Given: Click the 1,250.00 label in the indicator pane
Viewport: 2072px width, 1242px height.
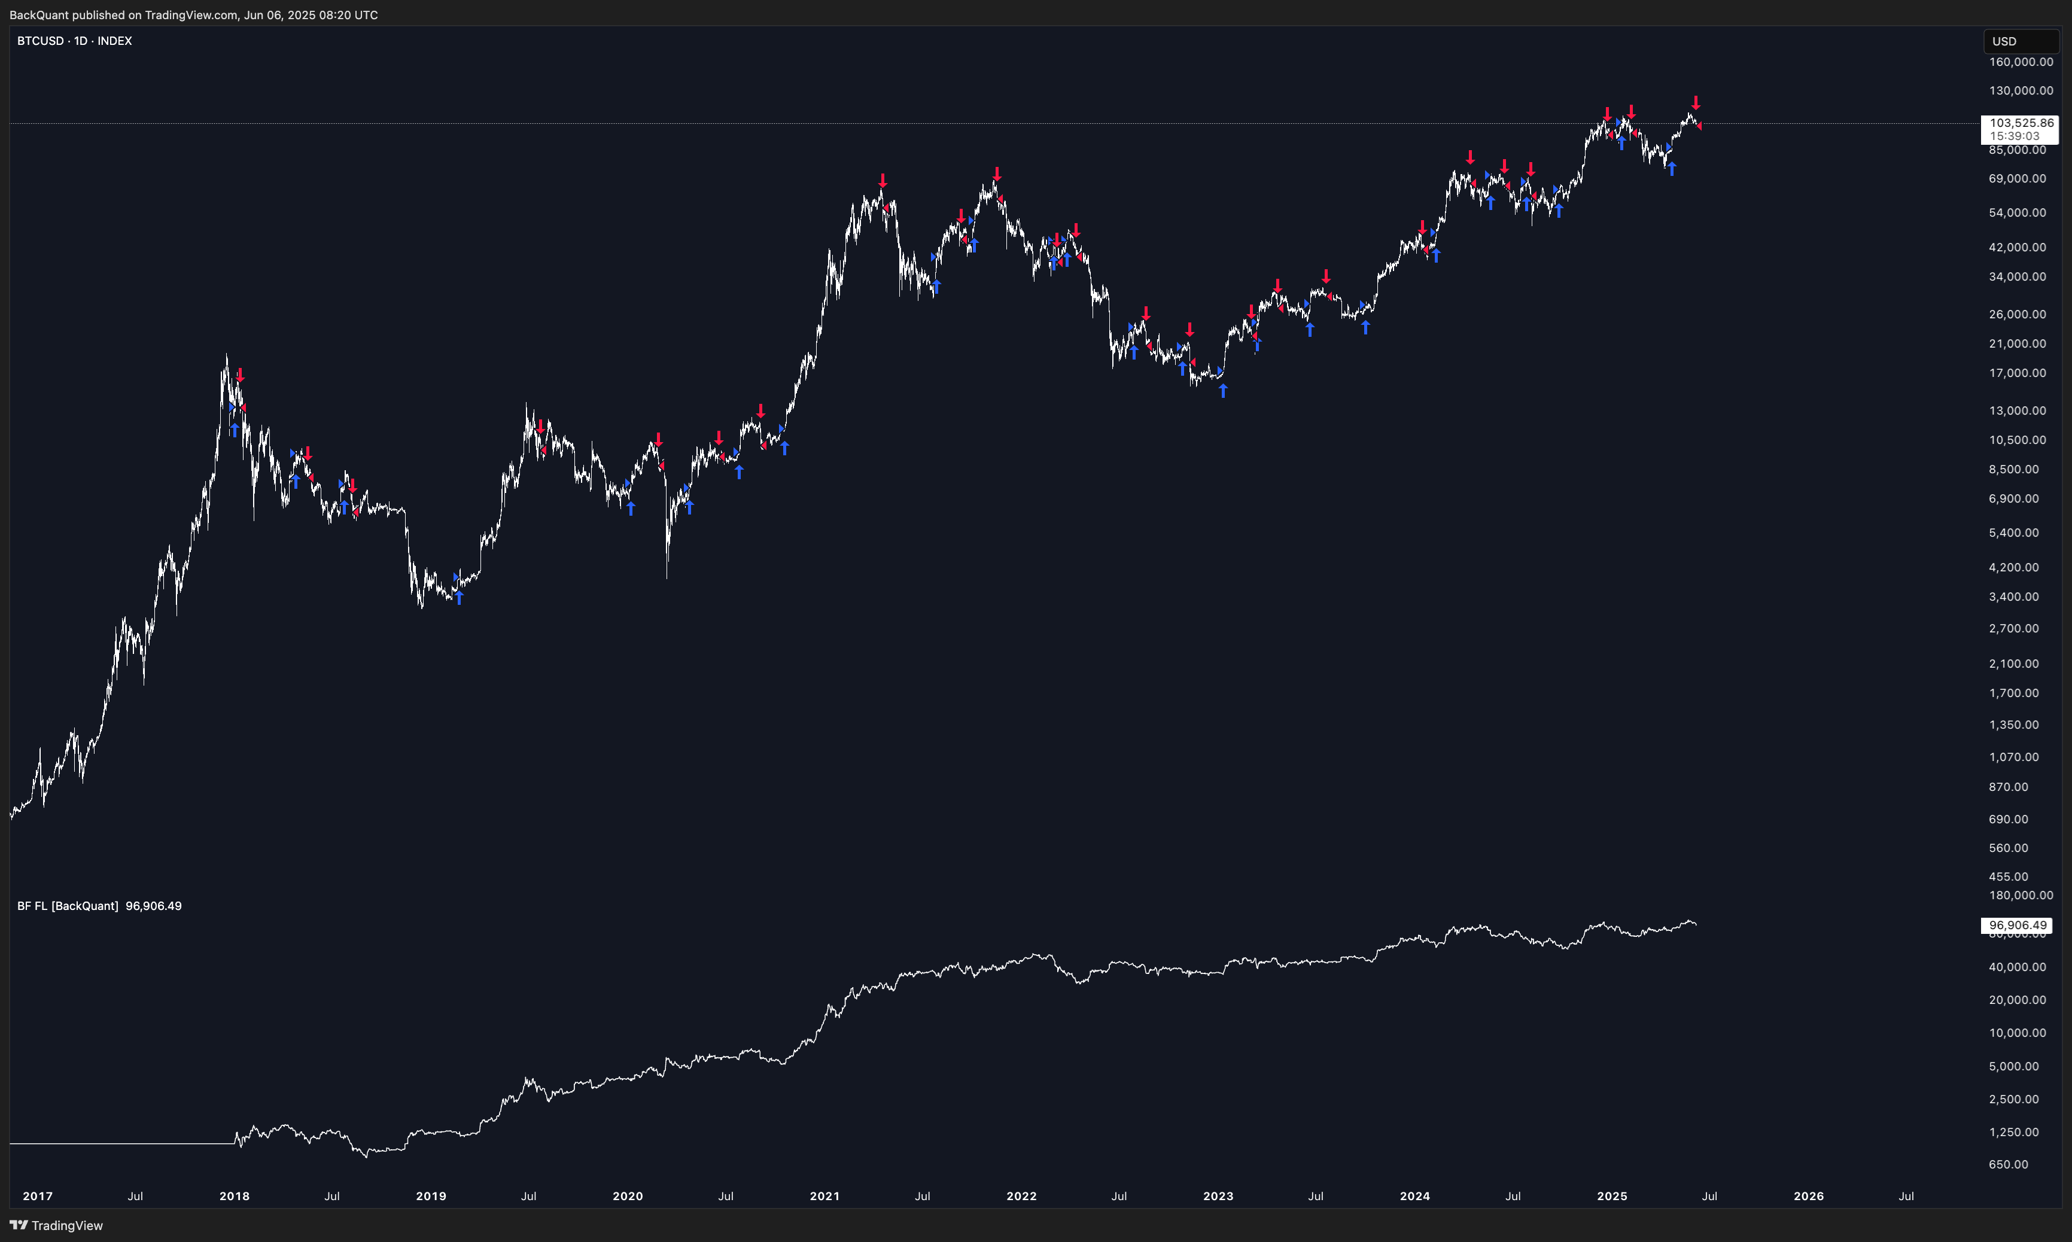Looking at the screenshot, I should point(2014,1131).
